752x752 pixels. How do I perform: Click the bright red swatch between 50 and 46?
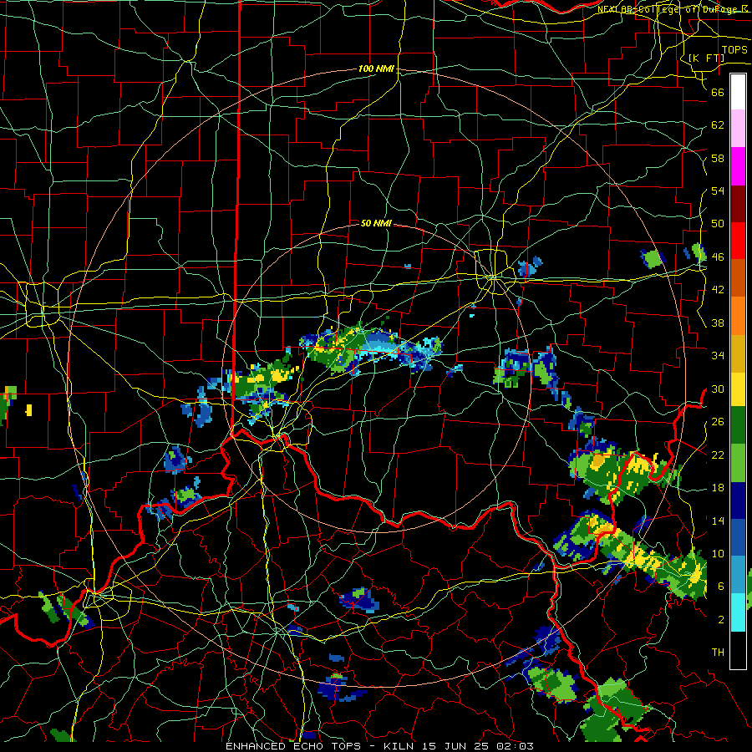738,241
